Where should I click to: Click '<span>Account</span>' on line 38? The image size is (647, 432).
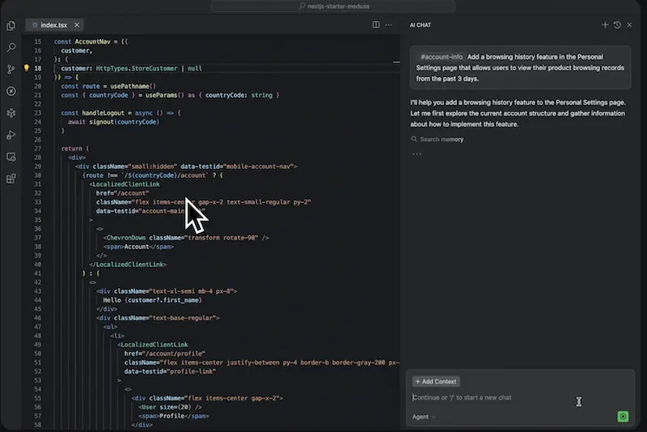[138, 246]
